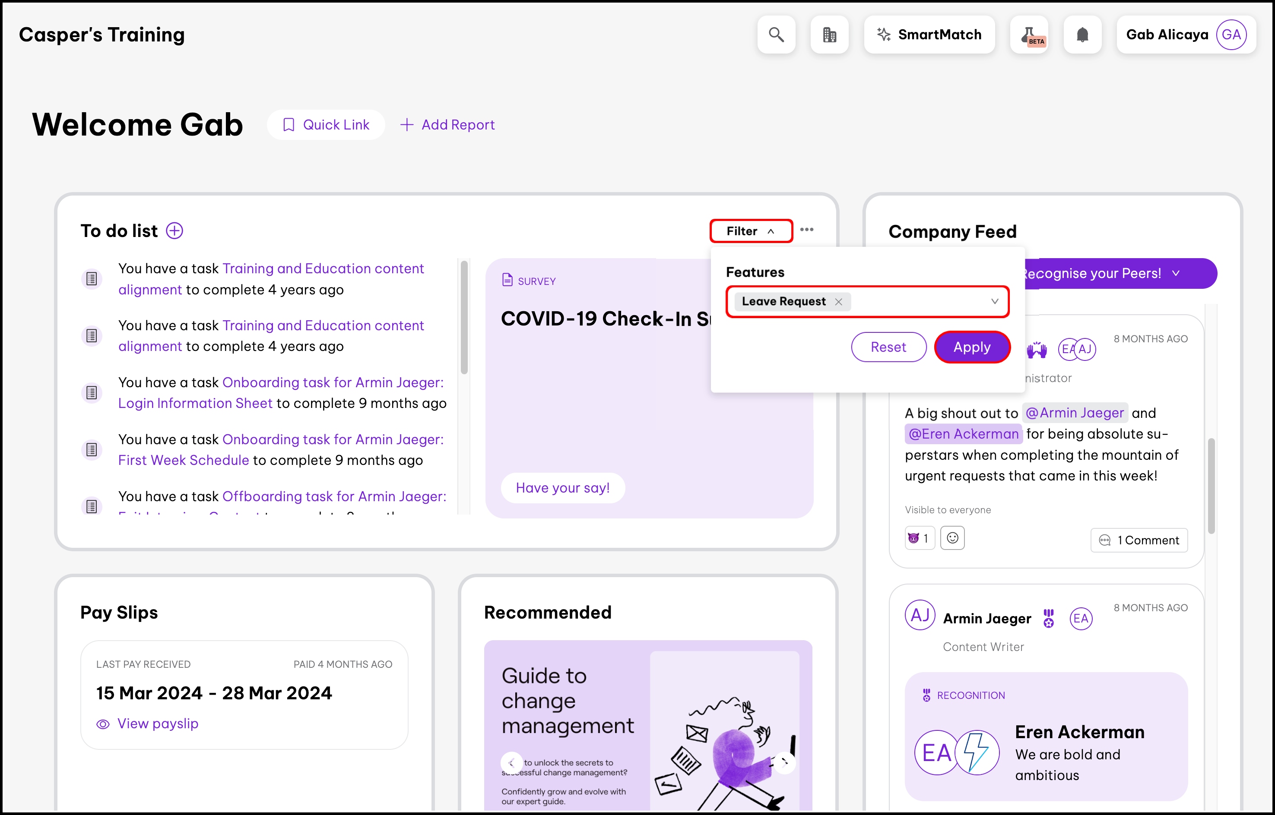Open SmartMatch from the top bar
Image resolution: width=1275 pixels, height=815 pixels.
tap(929, 35)
